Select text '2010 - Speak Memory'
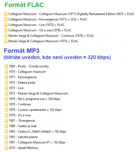This screenshot has width=138, height=153. point(23,148)
